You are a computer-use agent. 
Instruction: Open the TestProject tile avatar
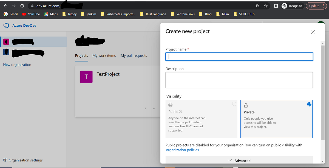click(x=86, y=77)
